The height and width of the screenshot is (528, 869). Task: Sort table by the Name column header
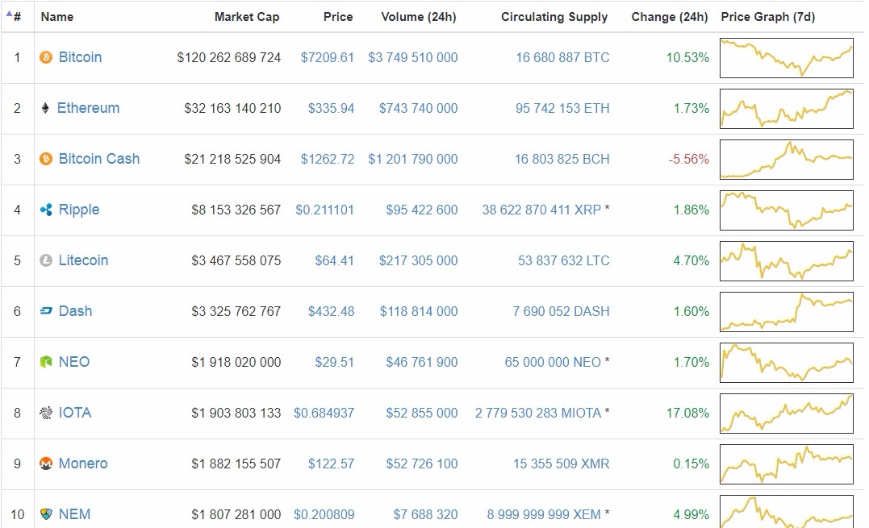point(57,17)
